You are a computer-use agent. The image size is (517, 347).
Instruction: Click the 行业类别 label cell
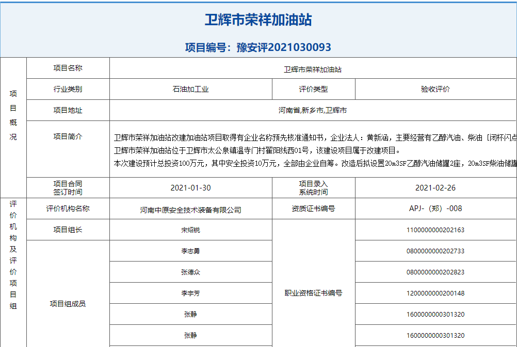click(68, 89)
